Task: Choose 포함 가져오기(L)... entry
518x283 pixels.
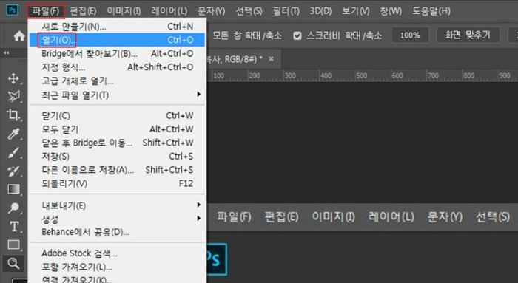Action: click(117, 267)
